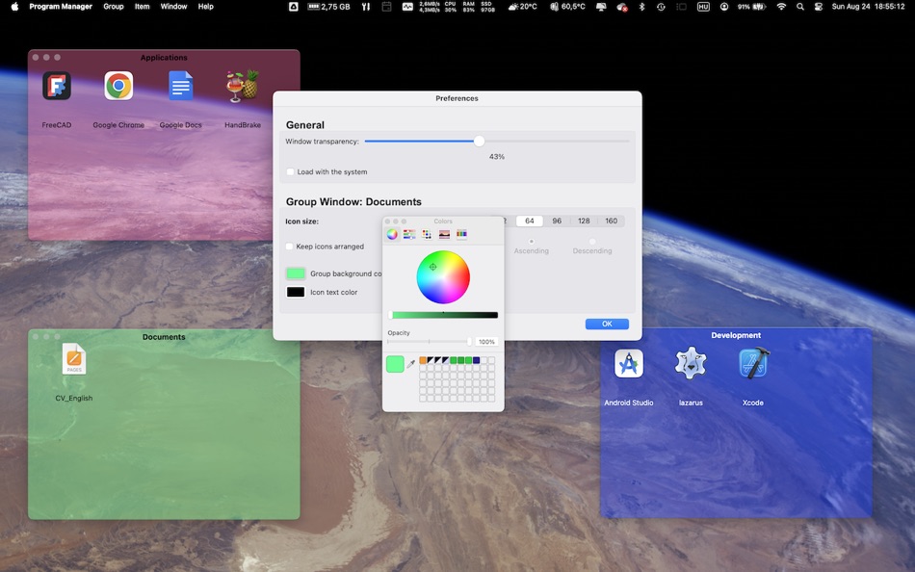Click the large current color swatch in Colors
The width and height of the screenshot is (915, 572).
coord(395,364)
